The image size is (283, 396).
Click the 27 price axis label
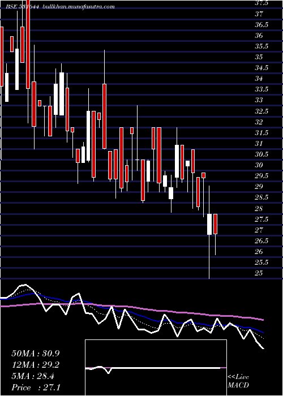point(259,230)
